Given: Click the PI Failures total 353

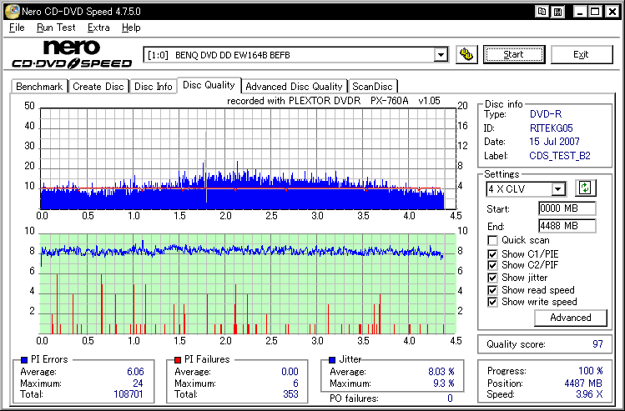Looking at the screenshot, I should tap(290, 394).
